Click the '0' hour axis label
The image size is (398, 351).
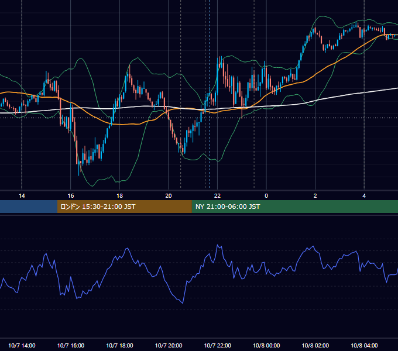266,196
